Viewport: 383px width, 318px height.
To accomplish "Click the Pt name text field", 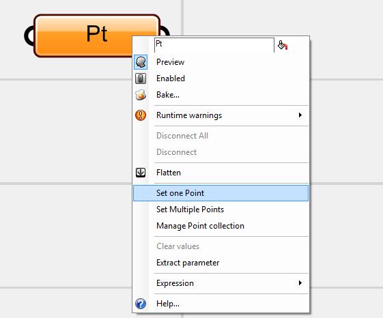I will tap(214, 45).
